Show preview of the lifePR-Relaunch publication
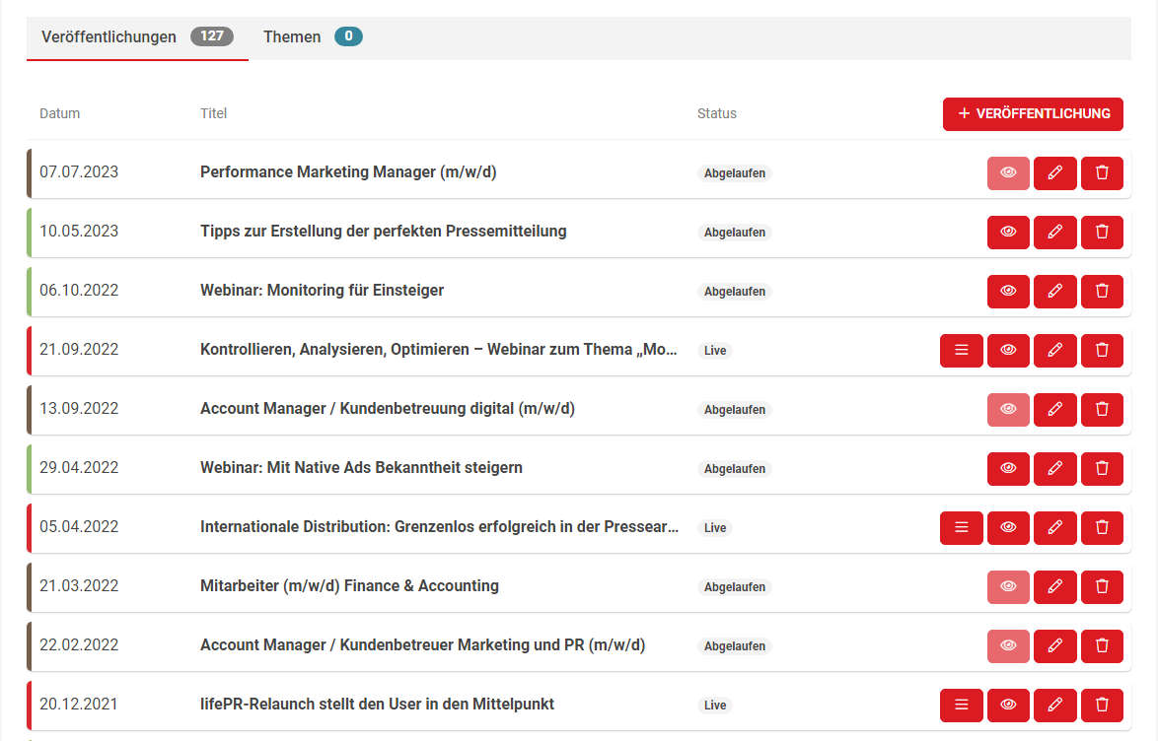The width and height of the screenshot is (1158, 741). click(x=1008, y=705)
